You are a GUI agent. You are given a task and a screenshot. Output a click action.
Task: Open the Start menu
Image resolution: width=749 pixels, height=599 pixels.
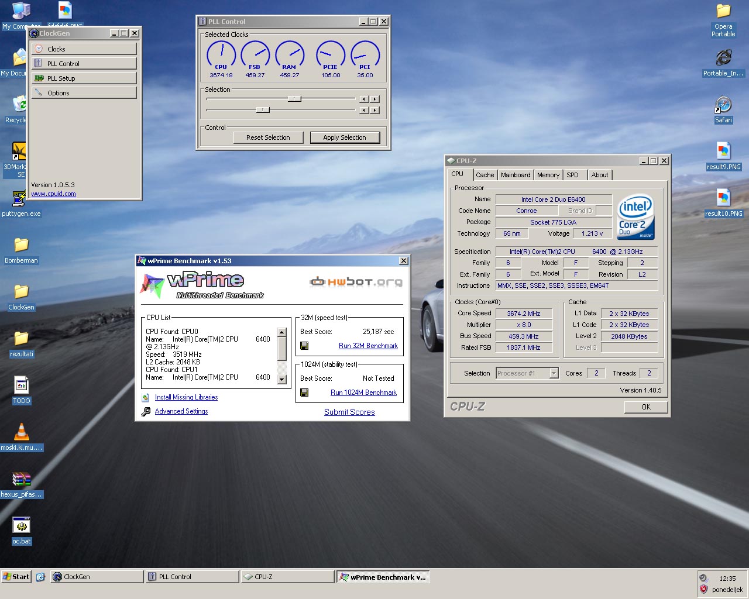pyautogui.click(x=16, y=577)
